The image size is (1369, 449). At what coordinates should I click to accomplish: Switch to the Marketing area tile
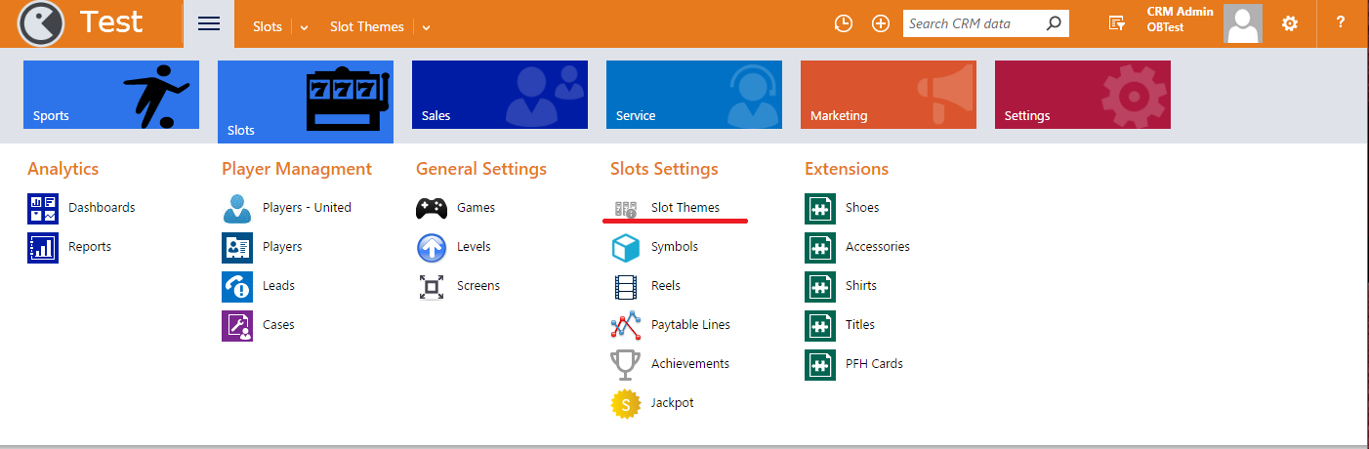coord(889,95)
